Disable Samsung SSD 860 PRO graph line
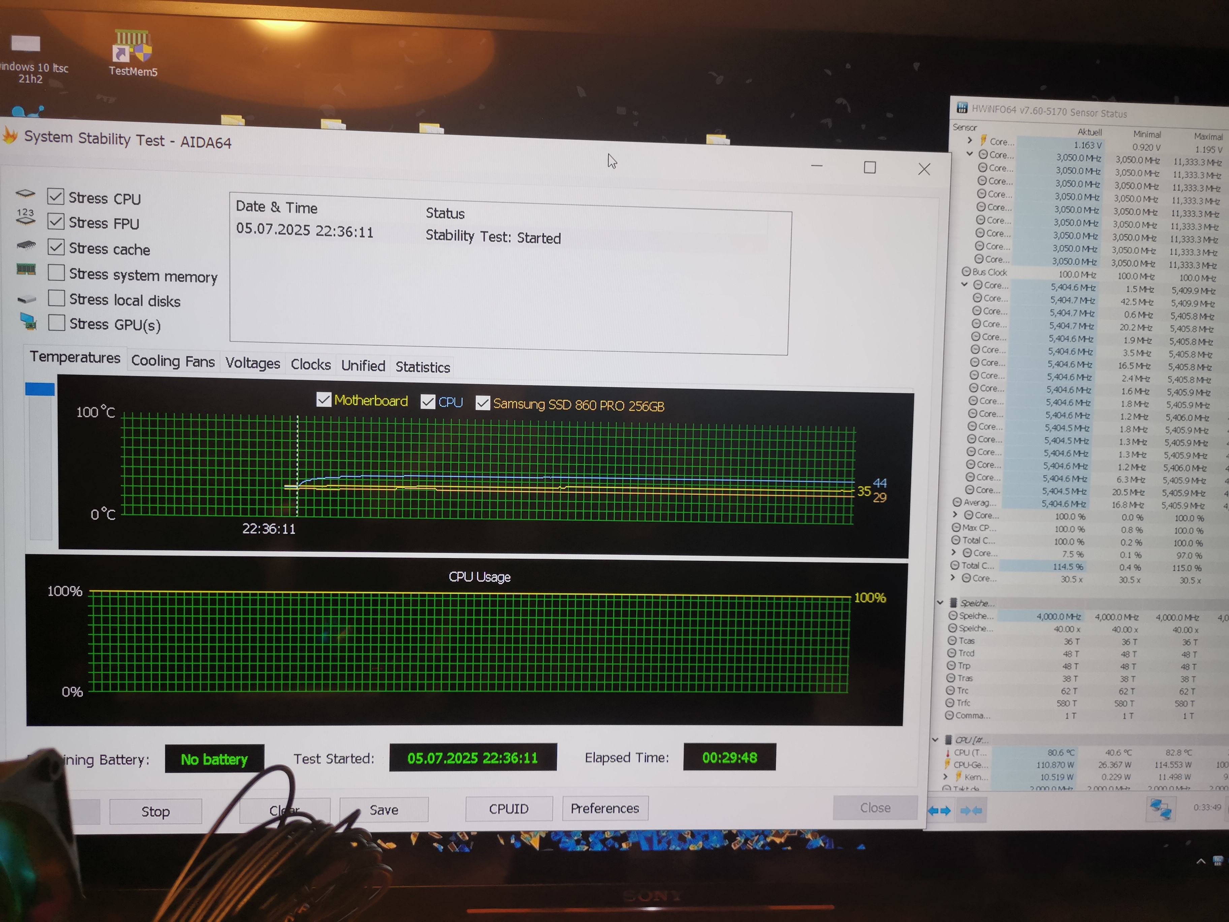This screenshot has width=1229, height=922. (482, 403)
